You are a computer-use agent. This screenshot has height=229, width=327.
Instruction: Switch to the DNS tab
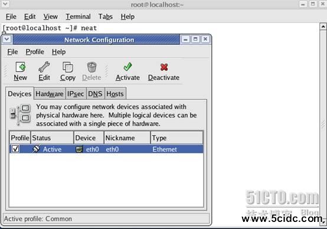[x=95, y=94]
